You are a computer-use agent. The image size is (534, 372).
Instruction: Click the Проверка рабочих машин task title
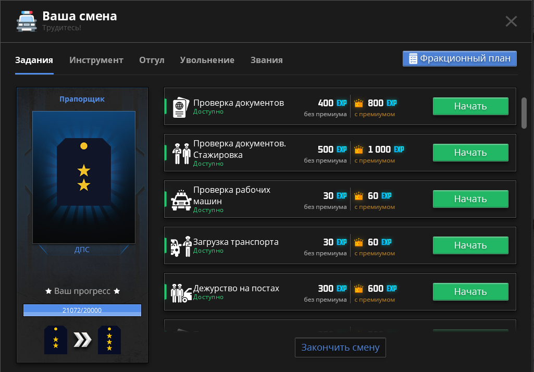click(232, 195)
